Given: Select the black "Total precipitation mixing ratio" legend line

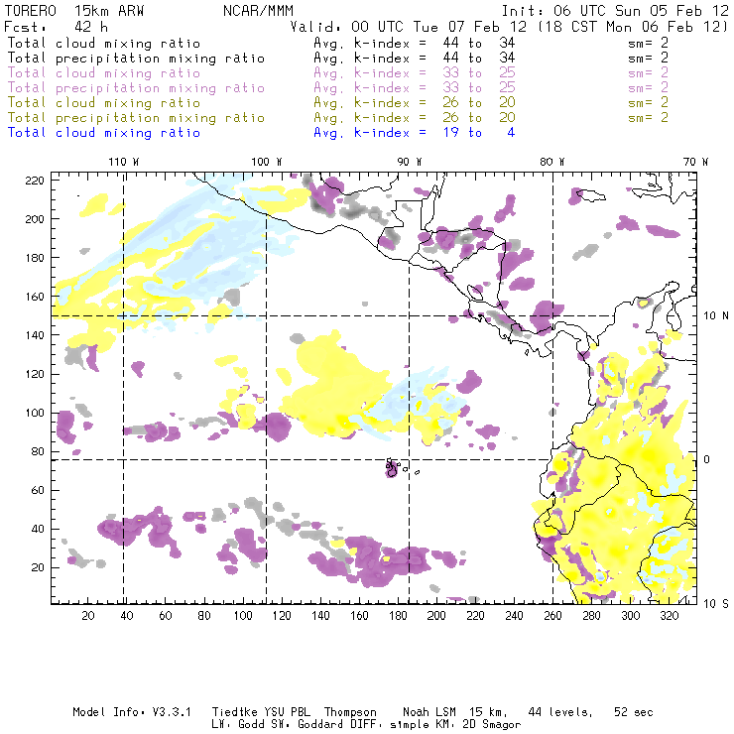Looking at the screenshot, I should pyautogui.click(x=136, y=59).
